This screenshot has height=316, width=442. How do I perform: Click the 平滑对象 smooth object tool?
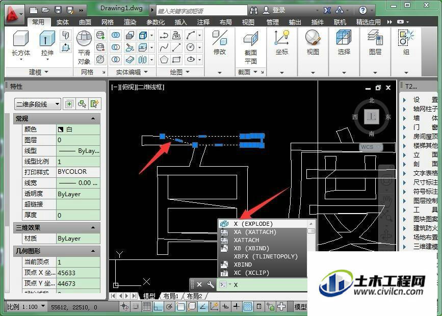[84, 47]
